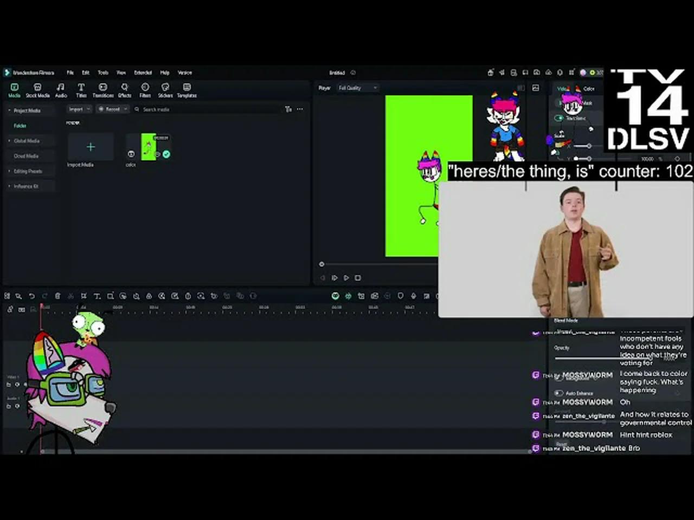Open the Help menu
Viewport: 694px width, 520px height.
165,73
